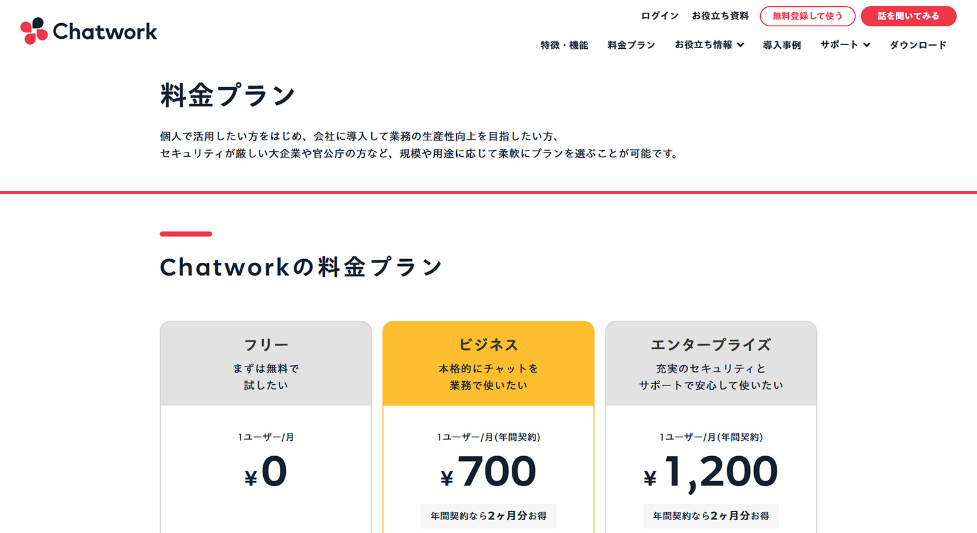
Task: Click the Chatworkの料金プラン section heading
Action: [x=301, y=267]
